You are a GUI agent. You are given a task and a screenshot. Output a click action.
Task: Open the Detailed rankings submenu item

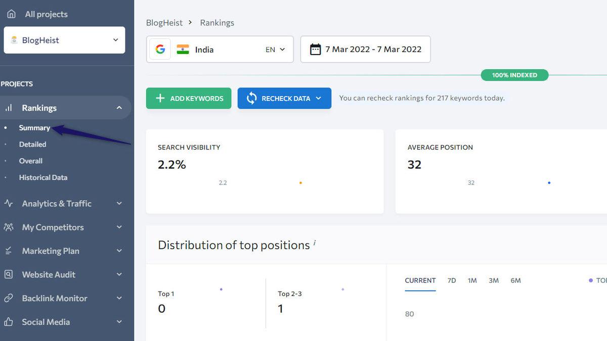coord(32,144)
